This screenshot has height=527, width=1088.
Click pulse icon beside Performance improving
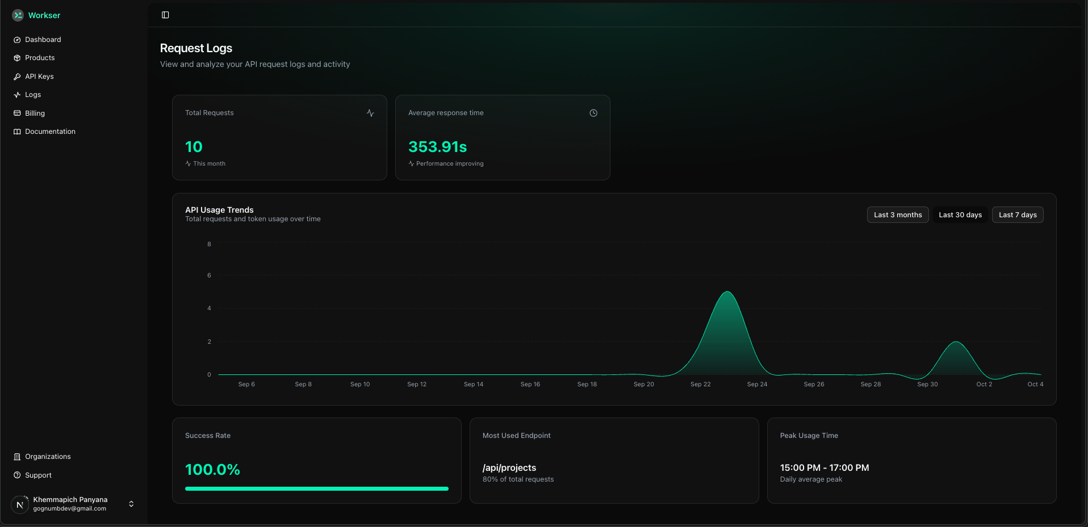[411, 163]
